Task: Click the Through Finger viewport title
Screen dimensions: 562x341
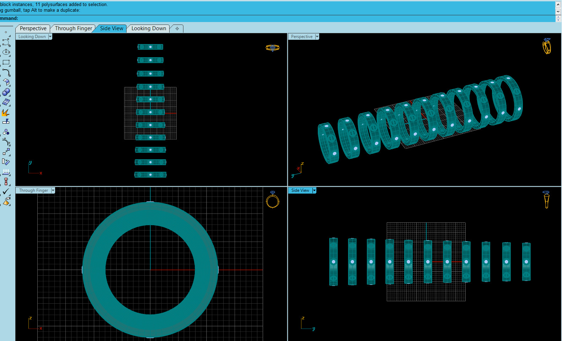Action: pos(33,190)
